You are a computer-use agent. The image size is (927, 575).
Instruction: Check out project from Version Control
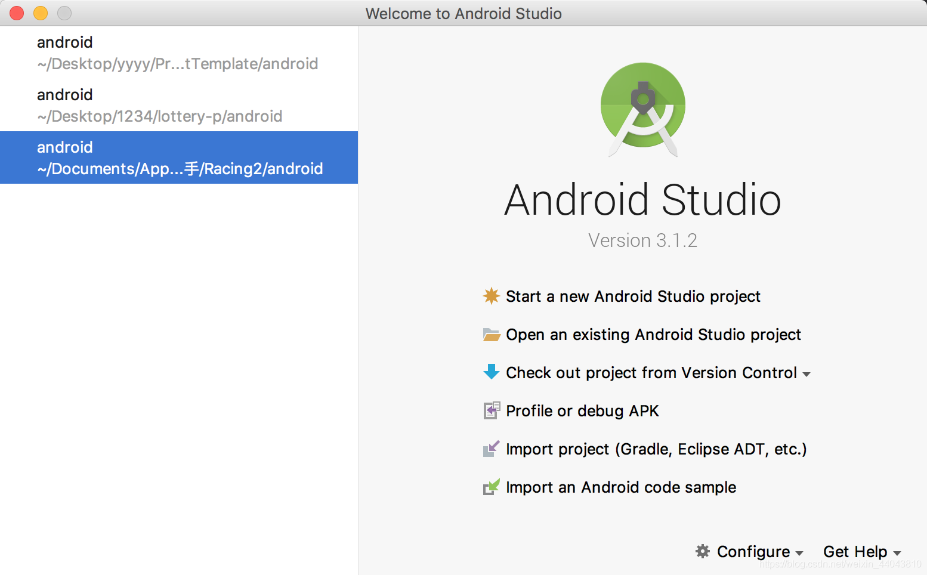[651, 373]
